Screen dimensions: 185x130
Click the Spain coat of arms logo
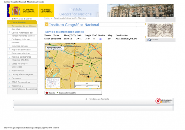point(16,11)
